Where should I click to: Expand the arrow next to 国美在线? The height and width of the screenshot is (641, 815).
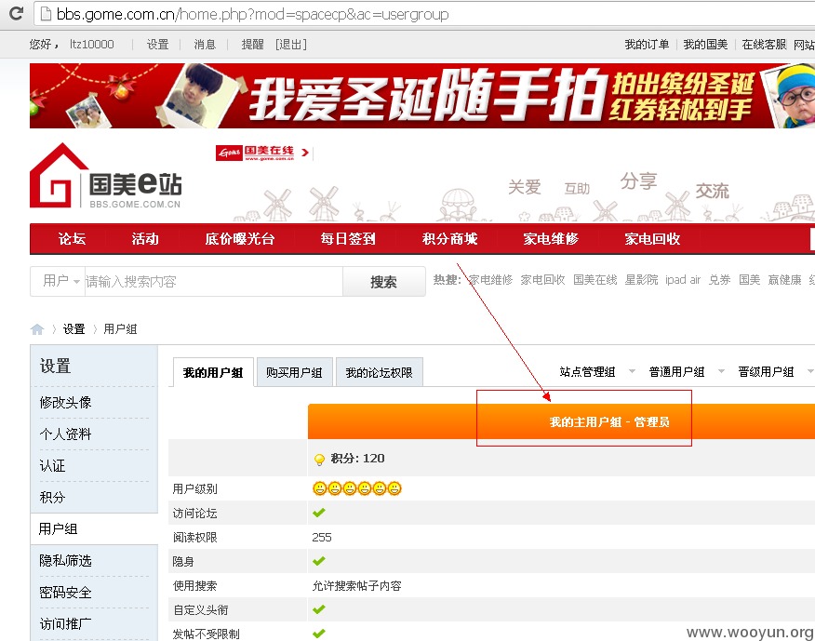305,153
